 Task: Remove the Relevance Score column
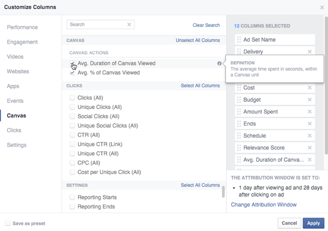tap(309, 148)
